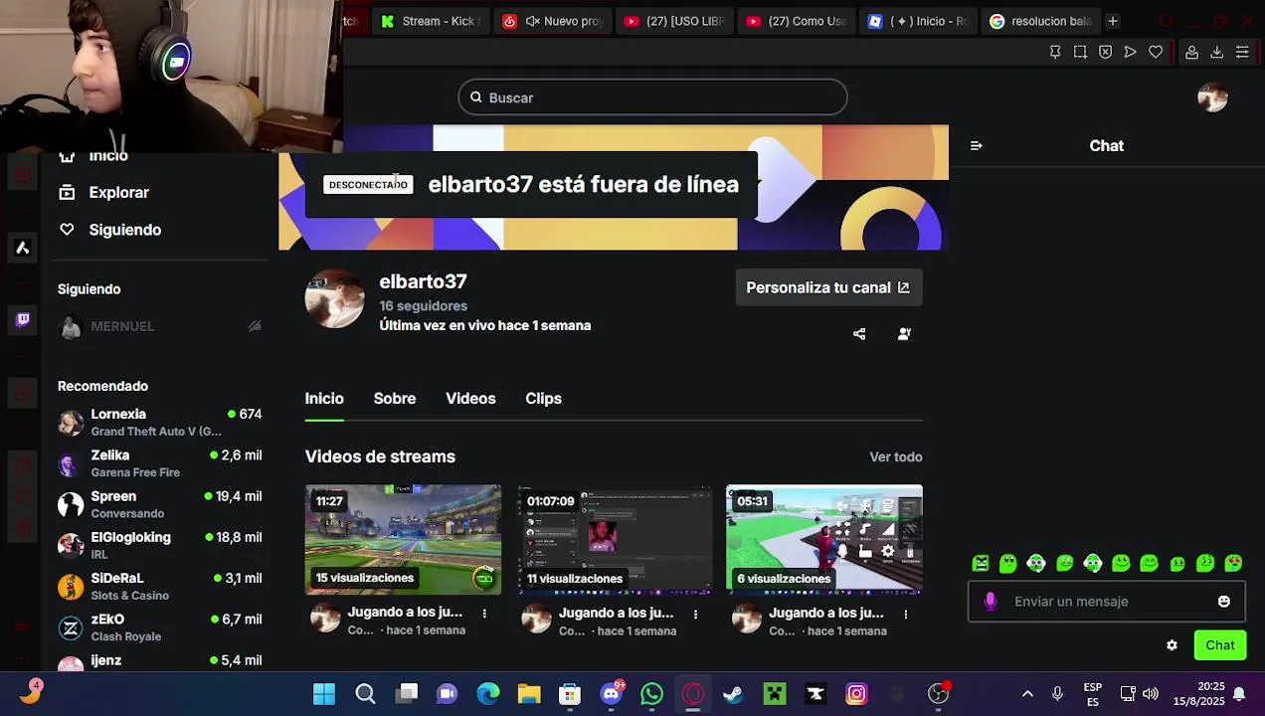Viewport: 1265px width, 716px height.
Task: Click the Buscar search field
Action: click(x=652, y=97)
